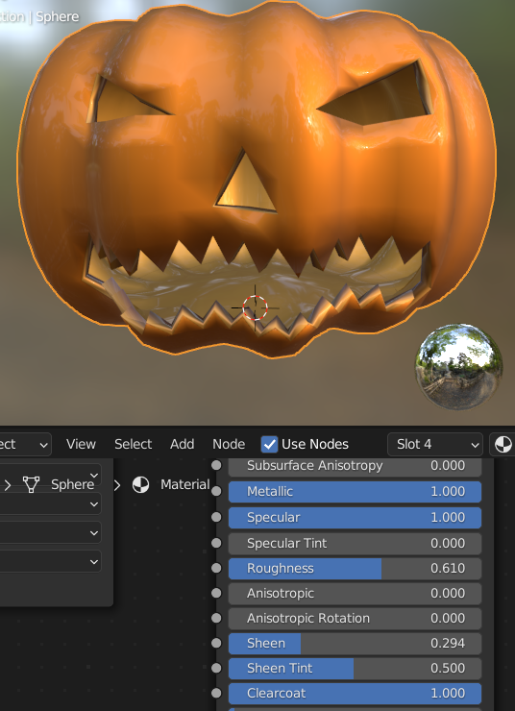The image size is (515, 711).
Task: Click the Sheen Tint input socket
Action: click(216, 668)
